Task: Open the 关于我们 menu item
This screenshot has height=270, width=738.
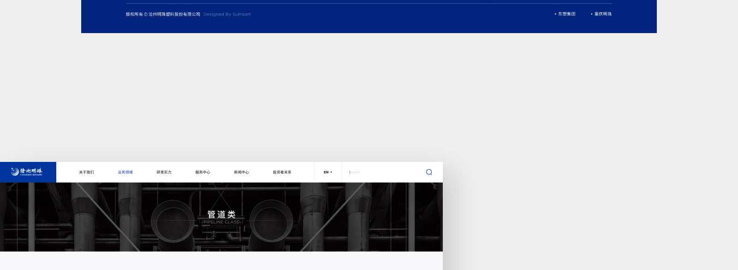Action: pos(86,172)
